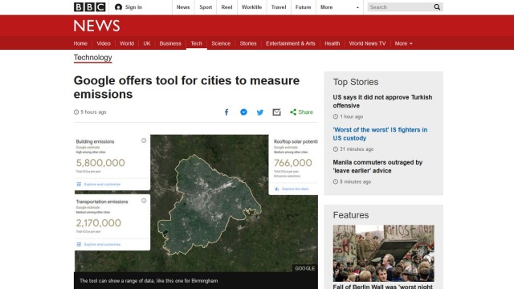Click the Top Stories heading
The height and width of the screenshot is (289, 514).
[x=356, y=82]
